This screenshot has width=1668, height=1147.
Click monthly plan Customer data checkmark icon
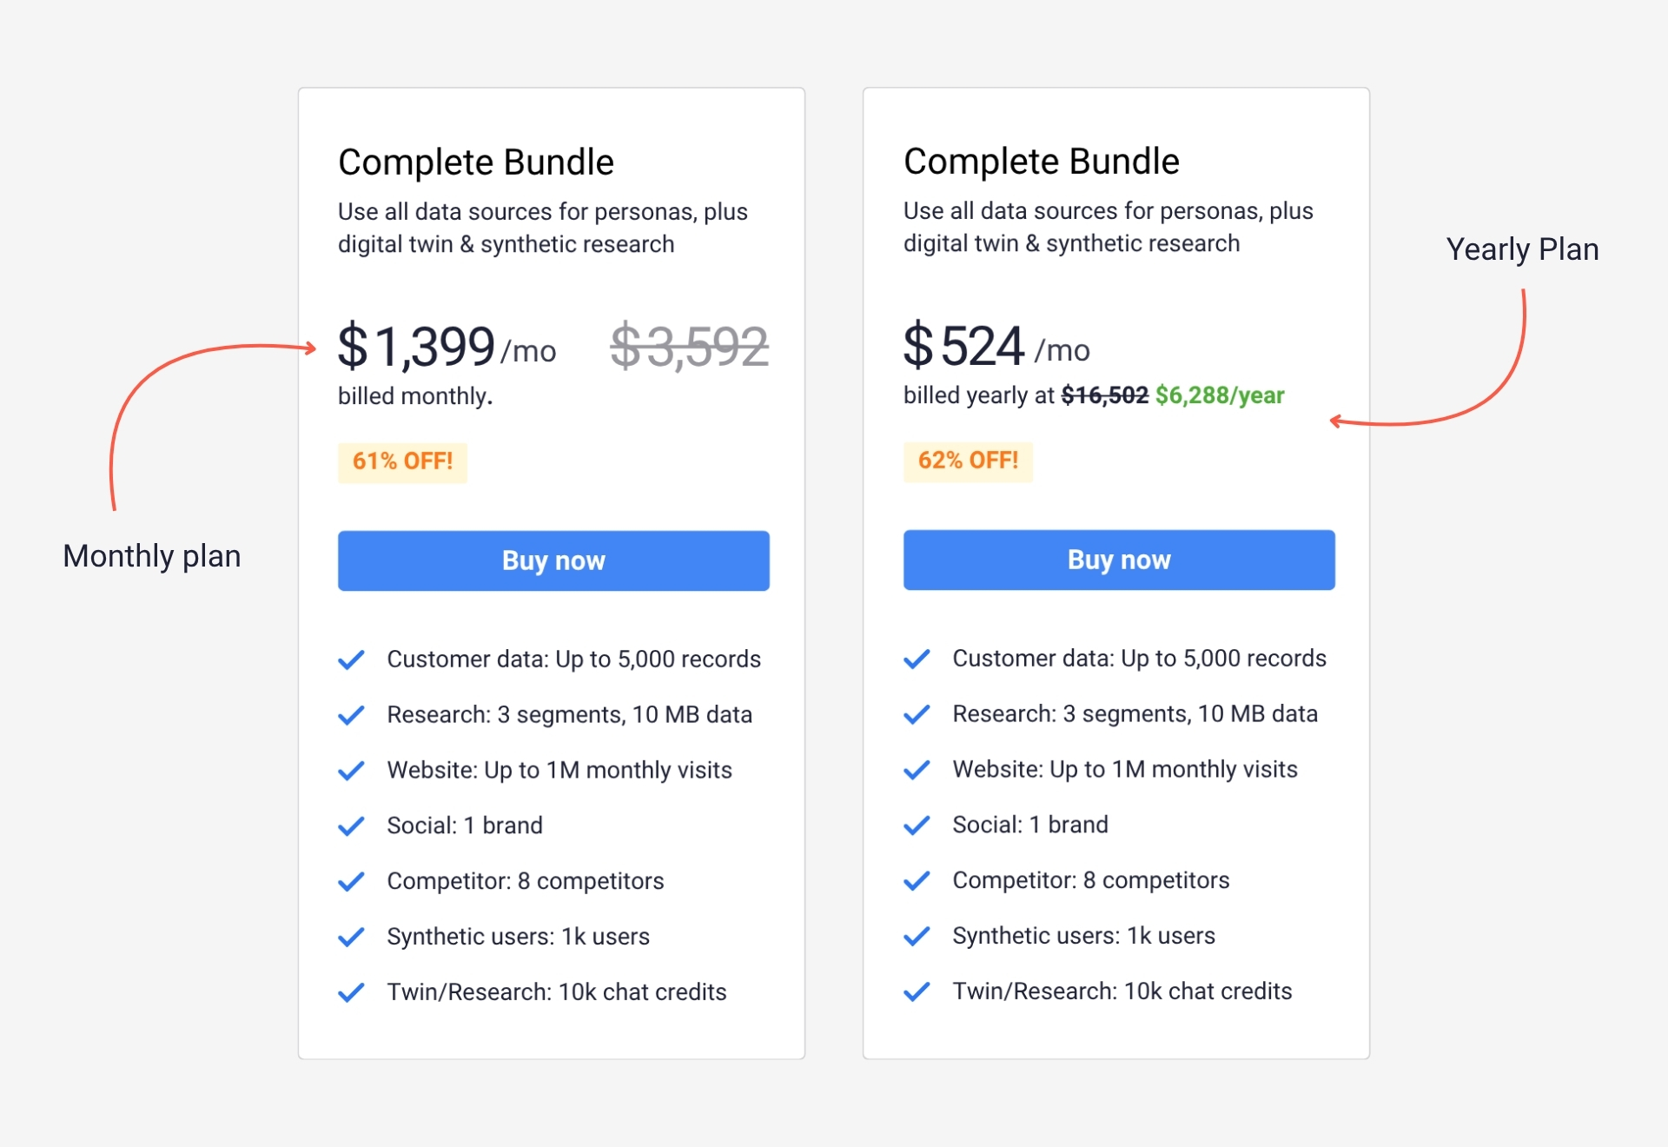[x=351, y=660]
